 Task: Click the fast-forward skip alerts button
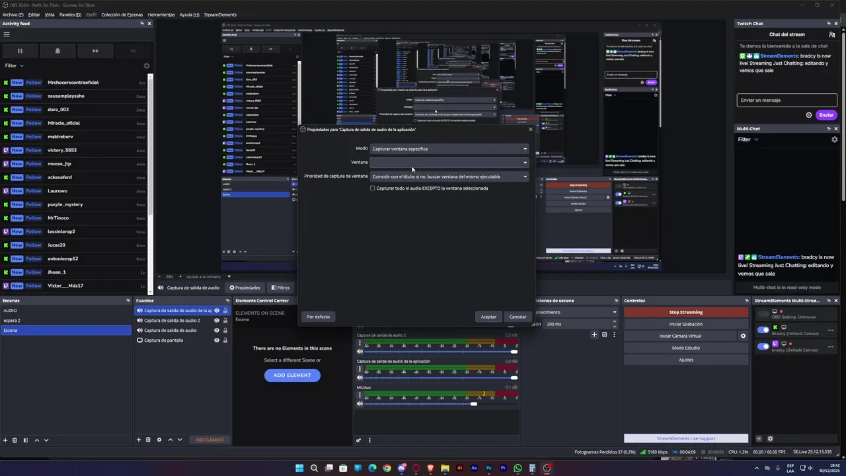[95, 51]
